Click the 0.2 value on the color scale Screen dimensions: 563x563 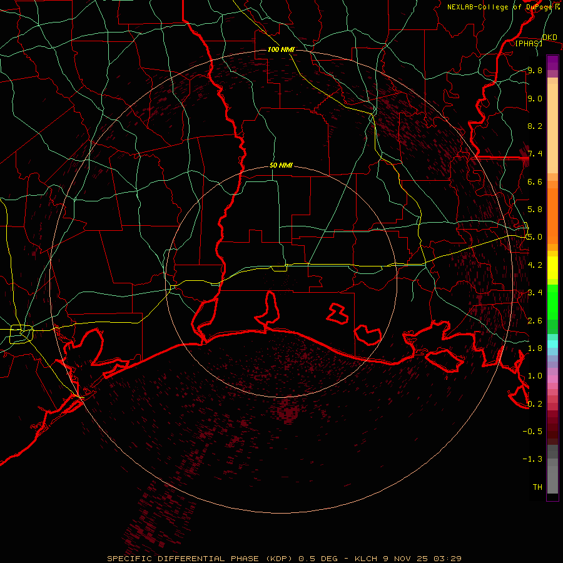click(535, 404)
